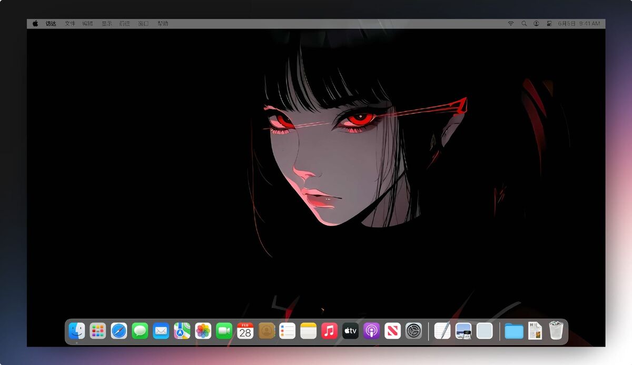Open the 文件 menu
This screenshot has height=365, width=632.
click(70, 24)
